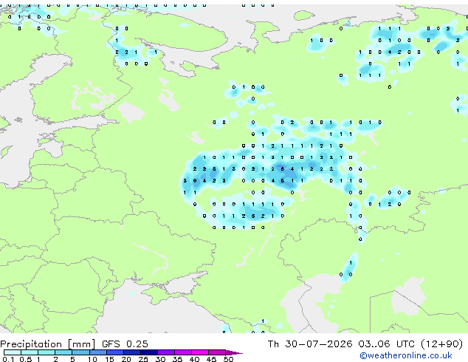468x362 pixels.
Task: Click the '40' legend scale label
Action: tap(194, 359)
